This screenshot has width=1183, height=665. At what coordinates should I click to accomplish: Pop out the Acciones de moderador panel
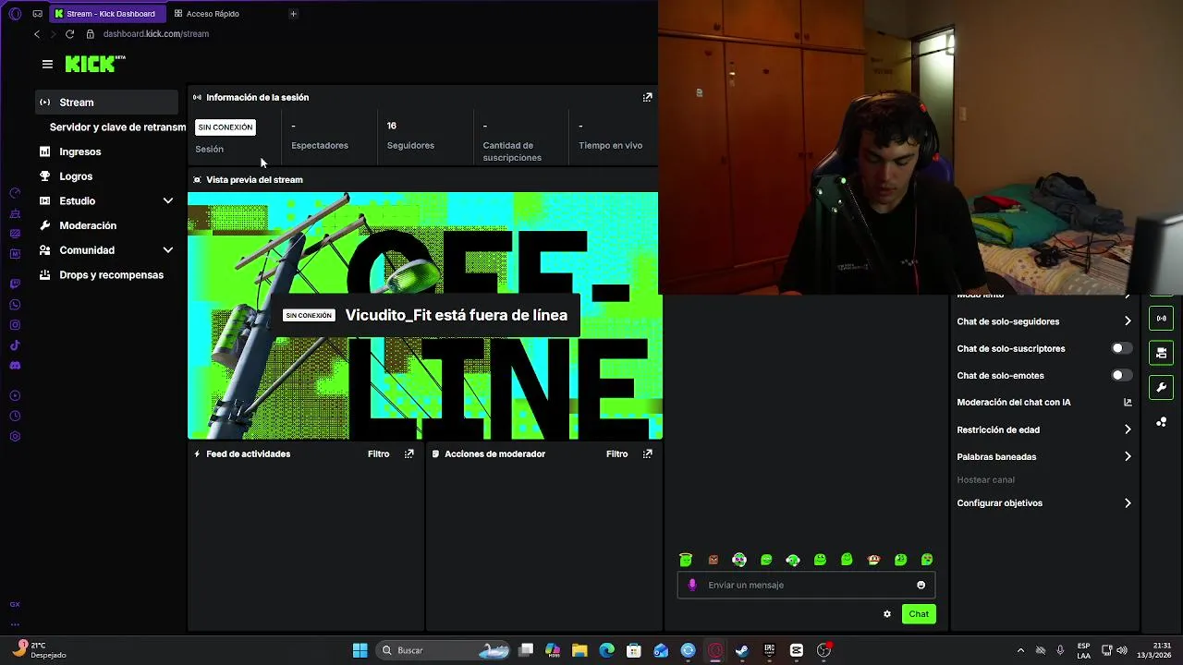tap(647, 453)
